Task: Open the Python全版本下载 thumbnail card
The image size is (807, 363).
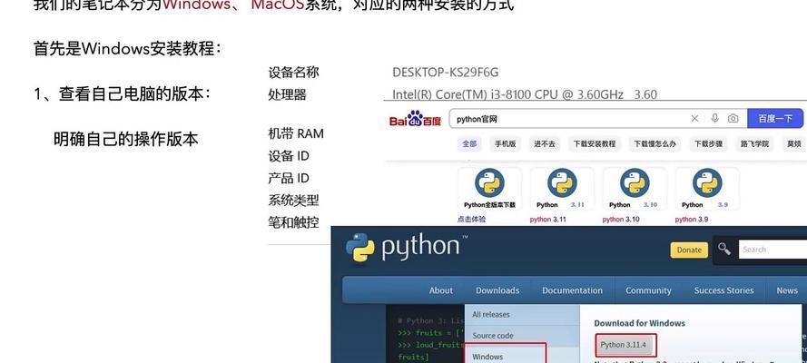Action: pos(489,188)
